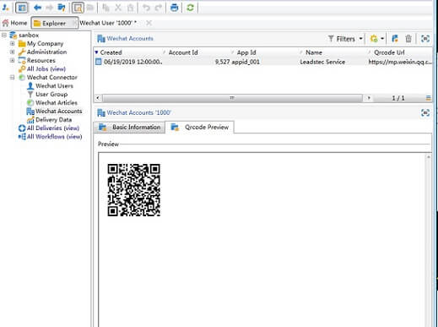Screen dimensions: 438x327
Task: Click the grayed forward arrow in toolbar
Action: 49,8
